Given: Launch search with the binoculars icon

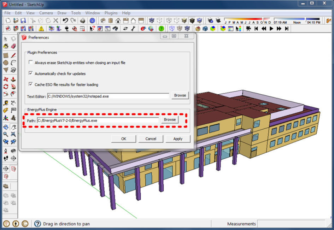Looking at the screenshot, I should (x=115, y=29).
